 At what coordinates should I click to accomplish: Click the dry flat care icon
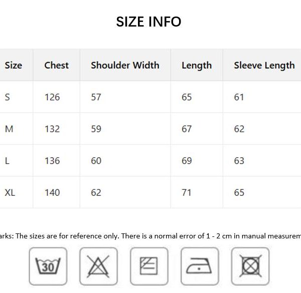[149, 266]
